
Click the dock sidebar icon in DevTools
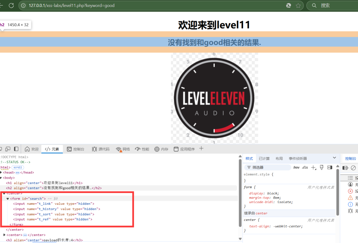click(x=16, y=149)
